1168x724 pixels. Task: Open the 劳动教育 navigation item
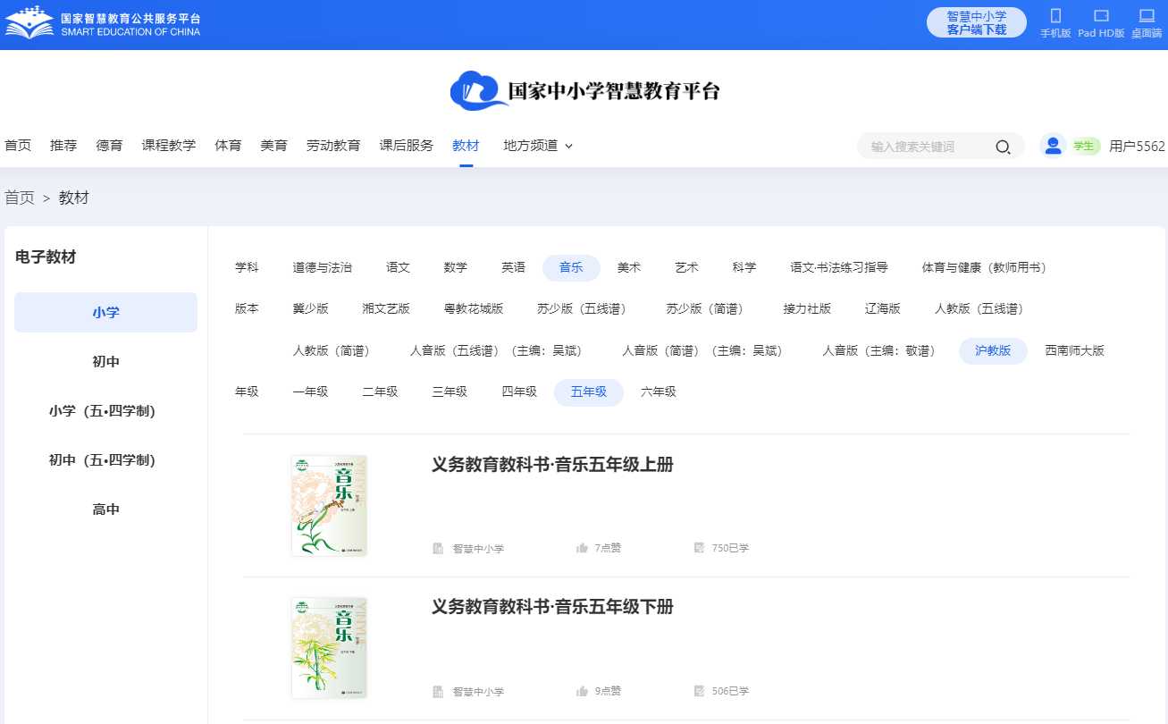333,146
